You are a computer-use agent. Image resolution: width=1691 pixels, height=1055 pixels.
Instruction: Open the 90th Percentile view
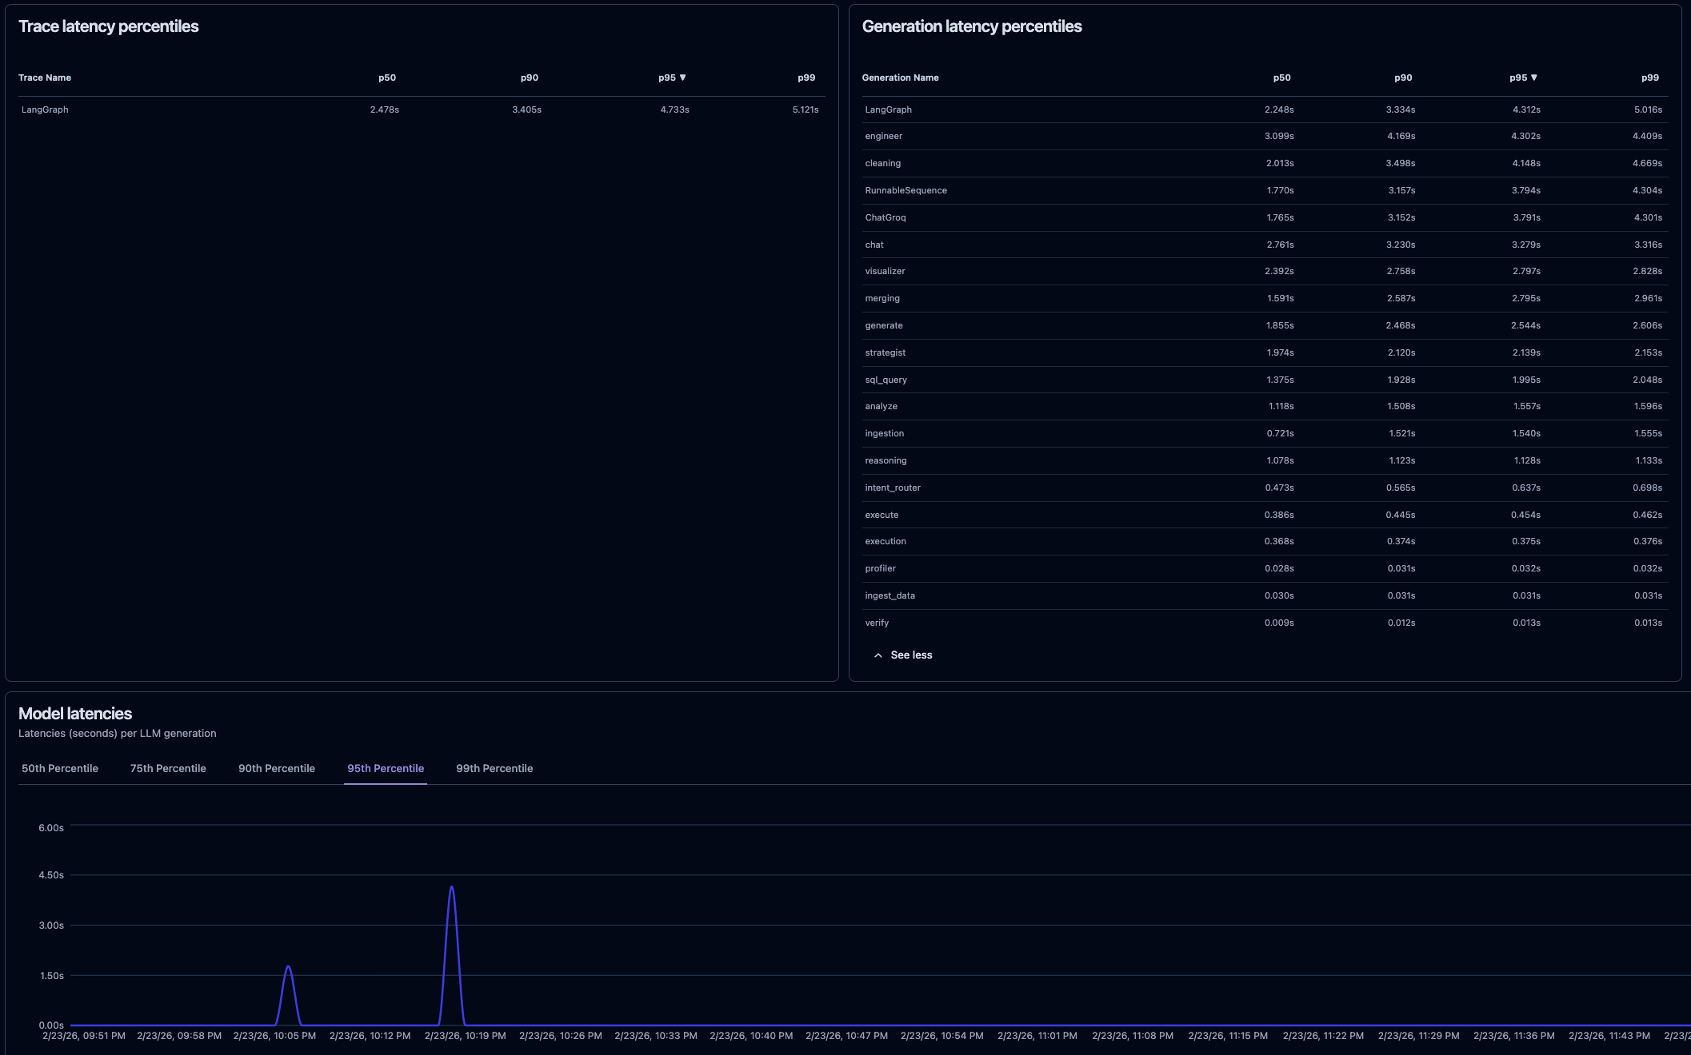tap(276, 768)
